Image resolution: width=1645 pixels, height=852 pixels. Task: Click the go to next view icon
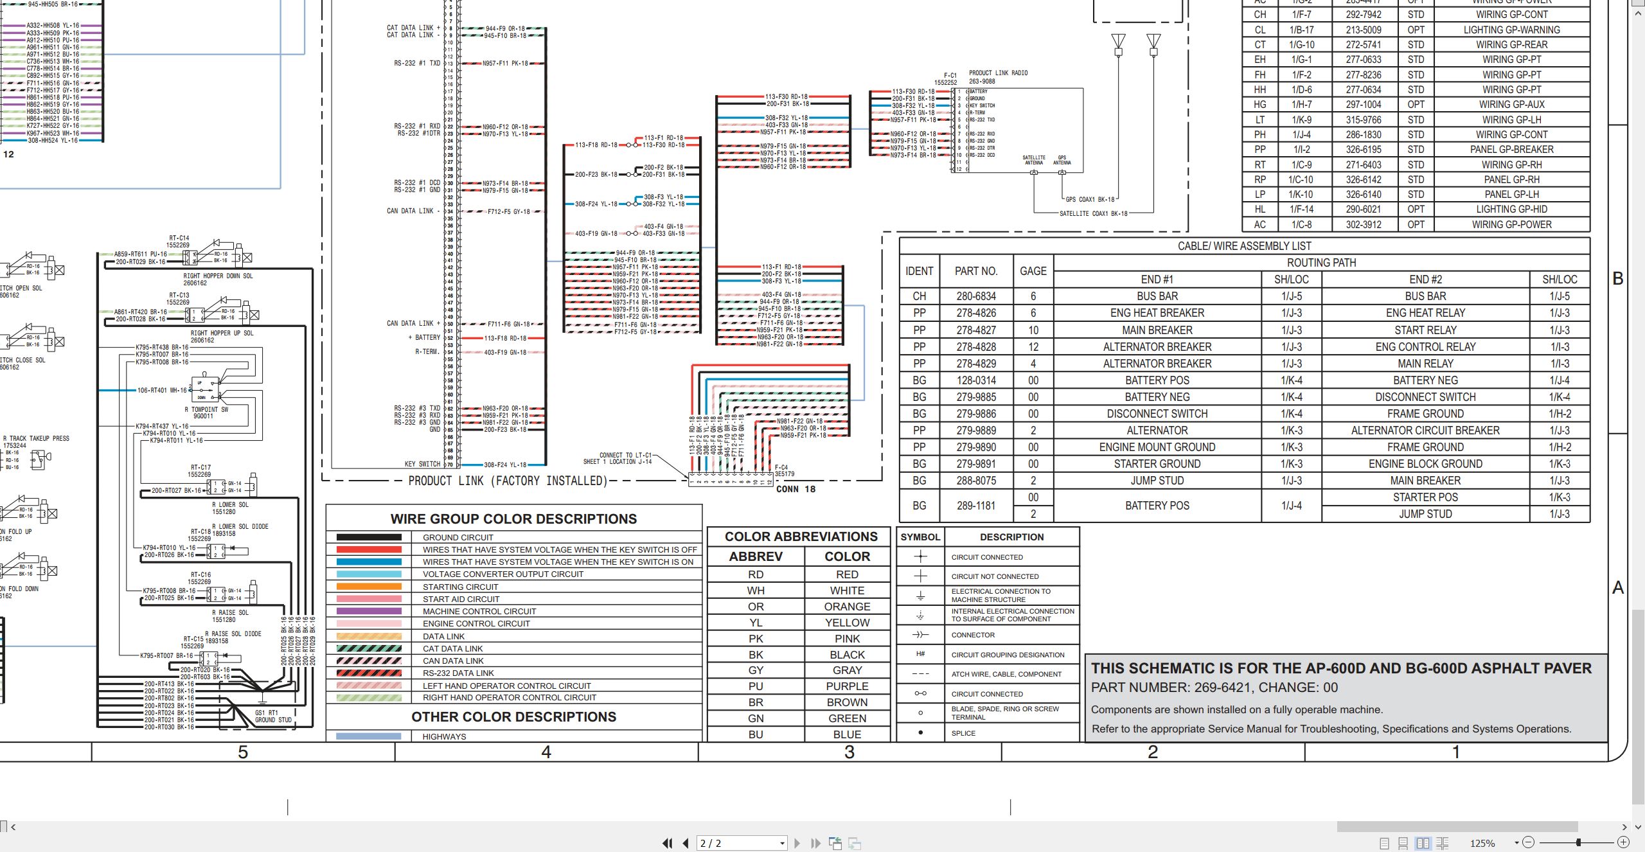(855, 843)
